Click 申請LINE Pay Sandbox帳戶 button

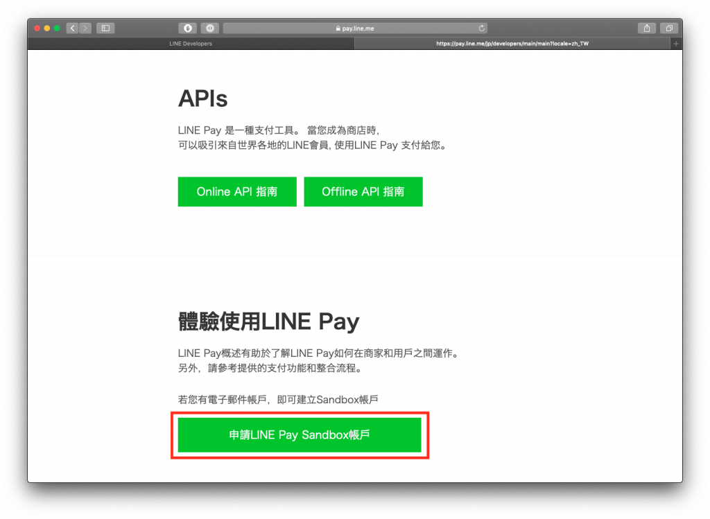click(x=300, y=435)
